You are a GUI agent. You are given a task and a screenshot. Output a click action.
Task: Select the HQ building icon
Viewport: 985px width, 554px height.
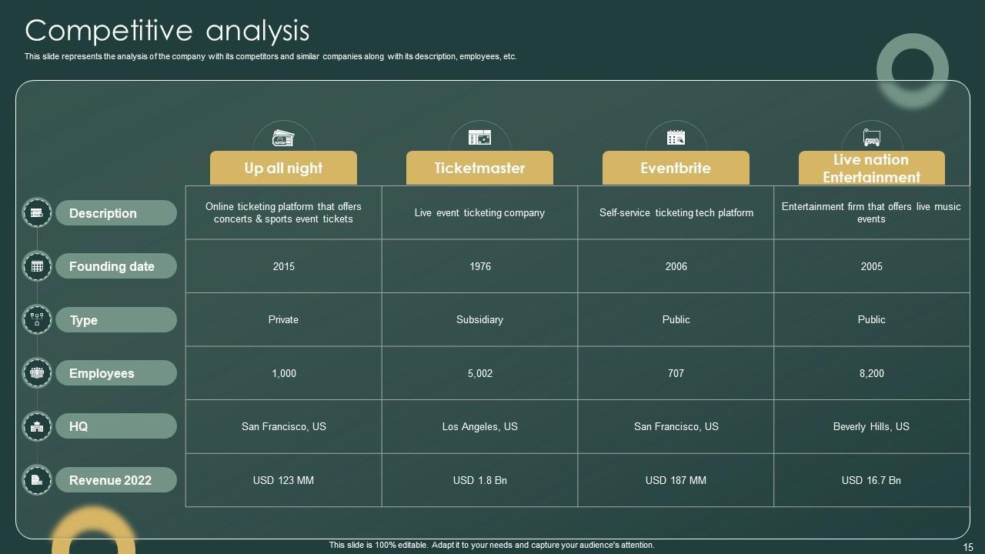[37, 426]
